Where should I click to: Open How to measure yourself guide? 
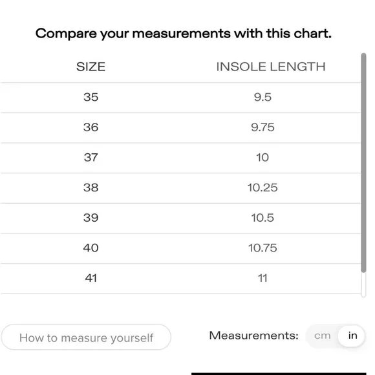point(86,337)
